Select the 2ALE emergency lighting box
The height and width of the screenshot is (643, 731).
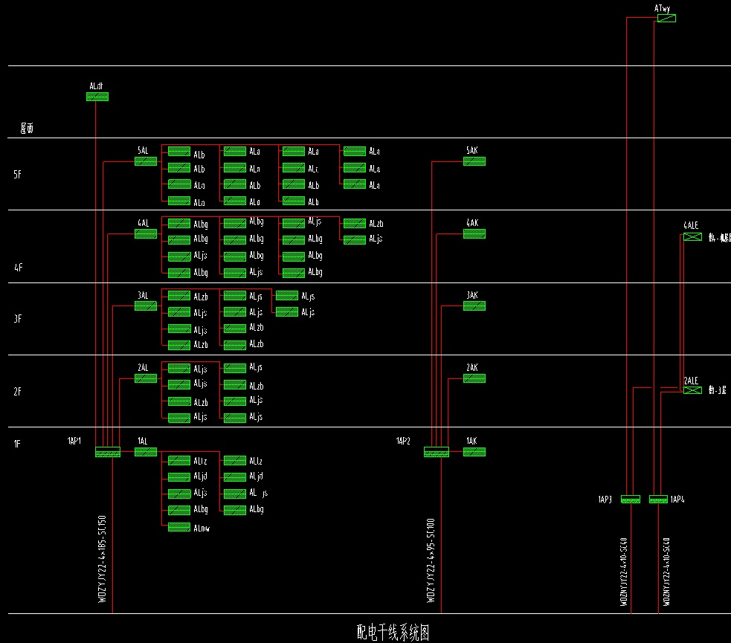click(x=692, y=390)
